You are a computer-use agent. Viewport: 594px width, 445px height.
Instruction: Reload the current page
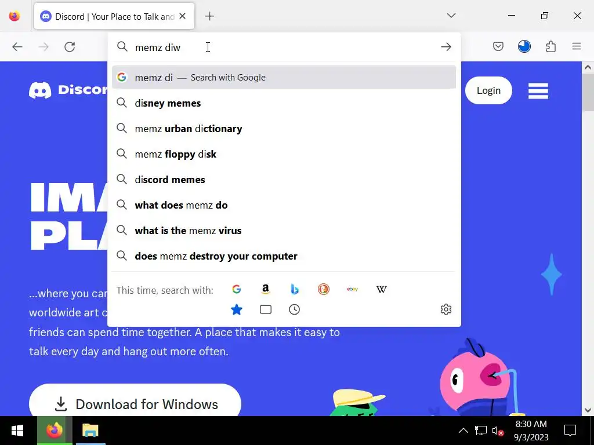tap(70, 47)
